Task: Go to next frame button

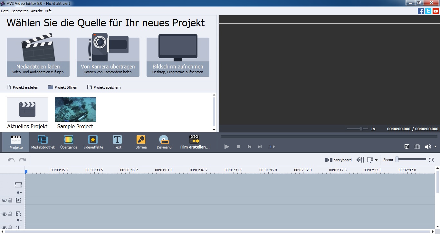Action: (260, 147)
